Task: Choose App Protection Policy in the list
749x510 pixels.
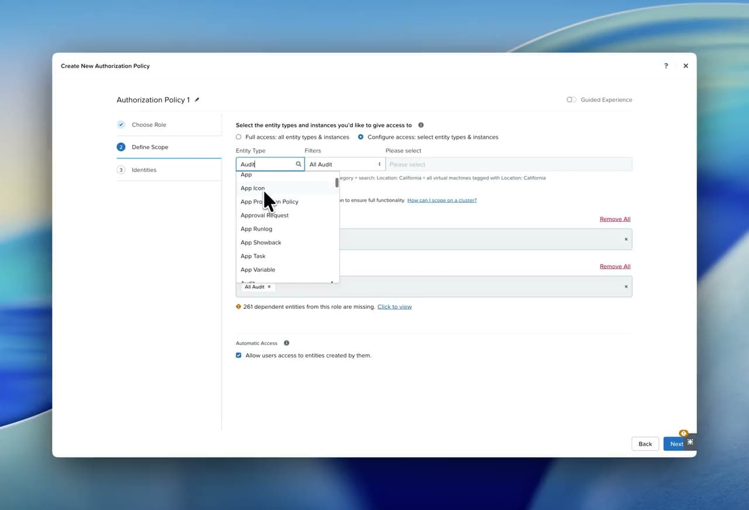Action: [288, 202]
